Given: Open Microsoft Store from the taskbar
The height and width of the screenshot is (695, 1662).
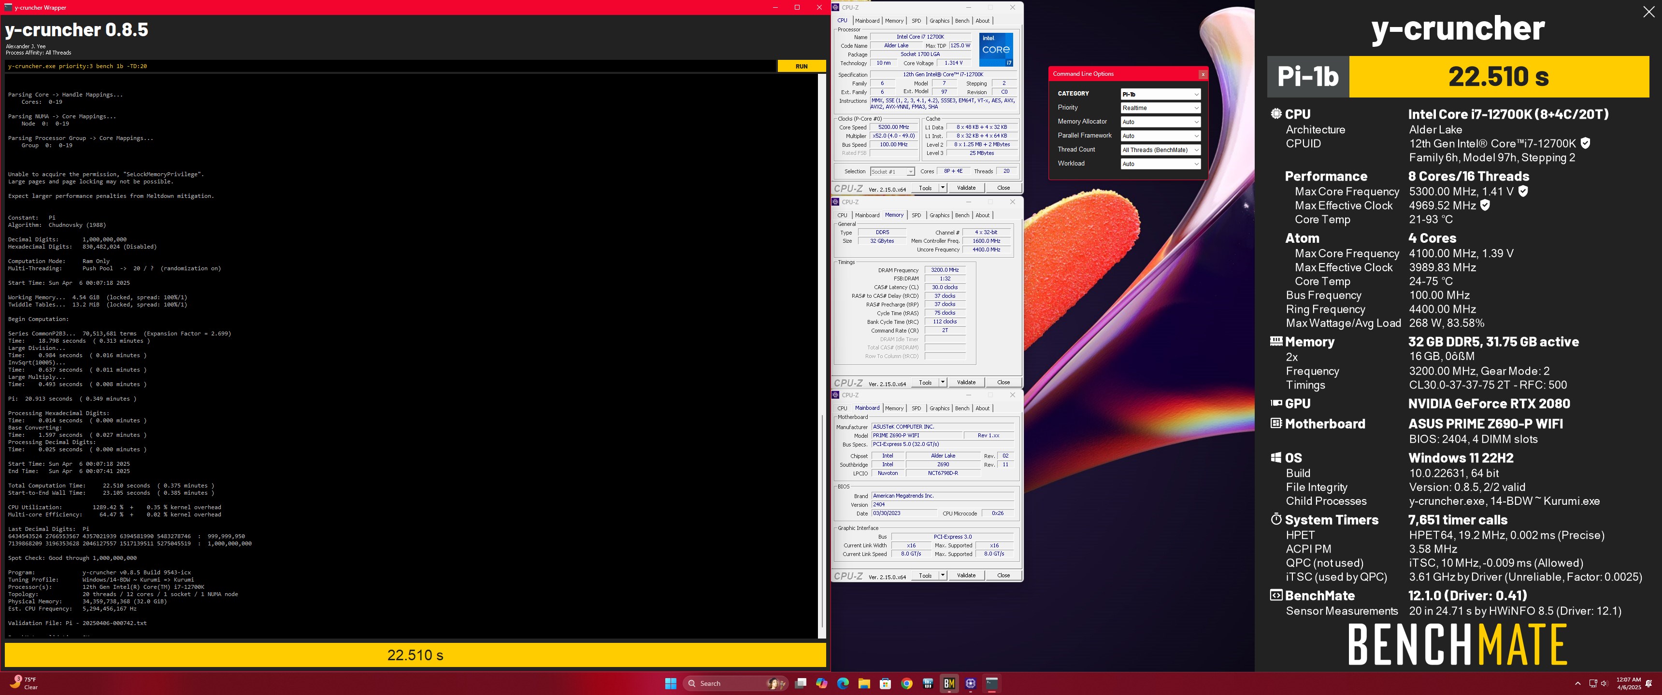Looking at the screenshot, I should 885,683.
